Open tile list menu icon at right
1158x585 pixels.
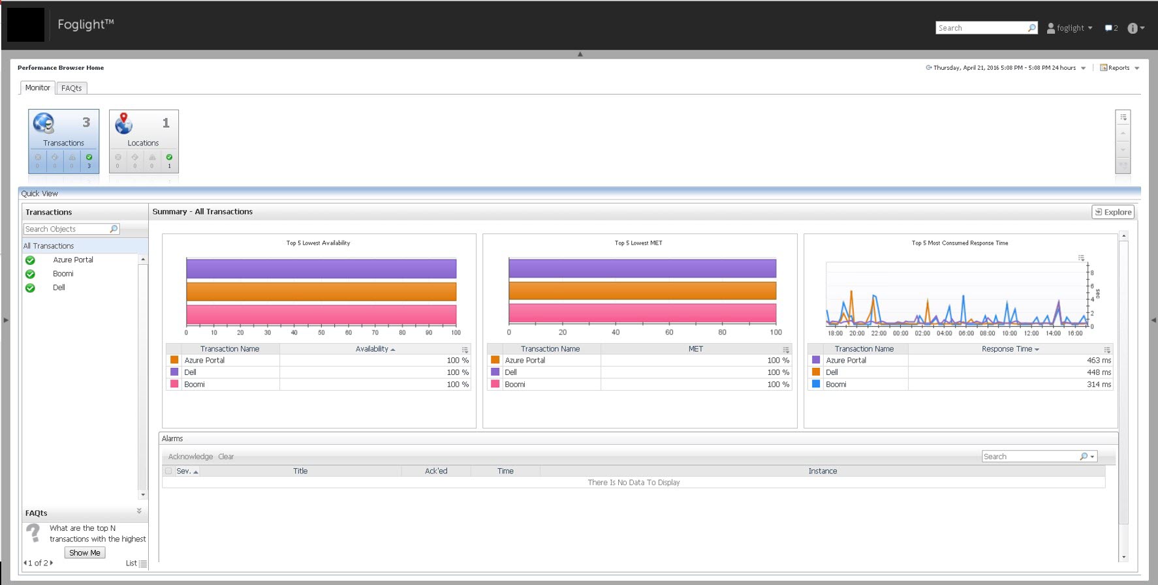[1123, 117]
